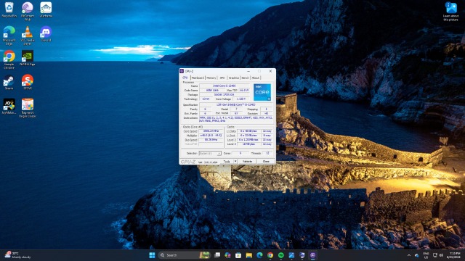The image size is (465, 261).
Task: Open the weather widget on the taskbar
Action: click(17, 255)
